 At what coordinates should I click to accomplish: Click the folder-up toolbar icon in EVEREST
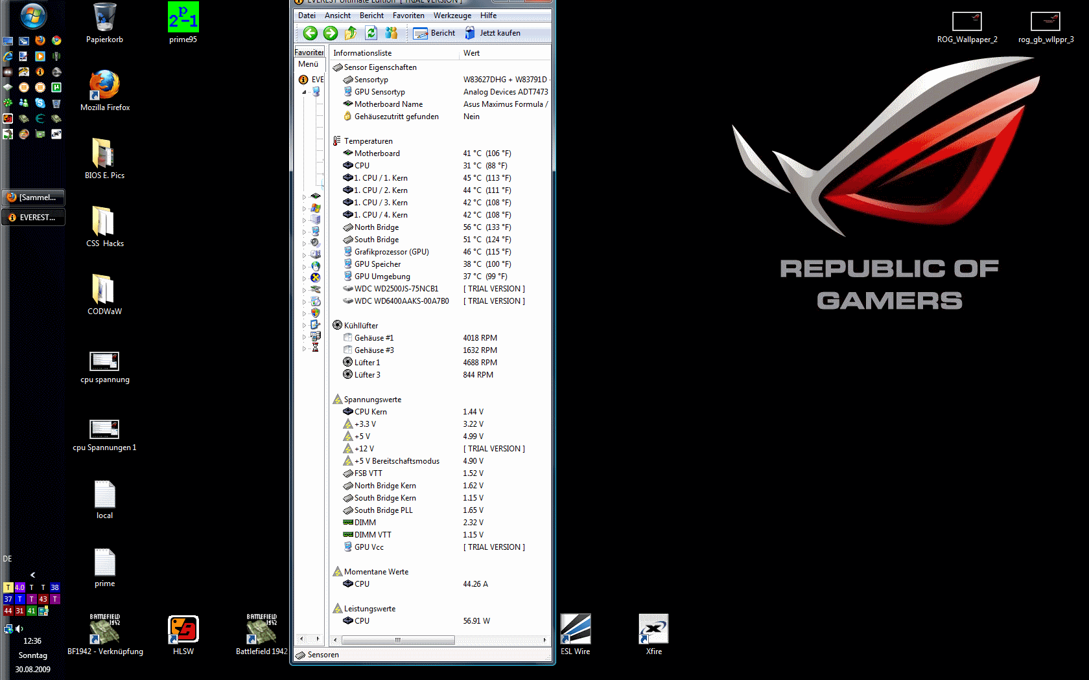(351, 33)
